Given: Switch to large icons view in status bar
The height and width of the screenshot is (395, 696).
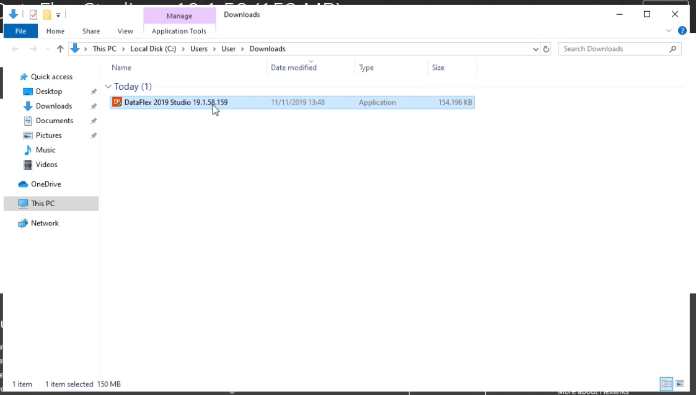Looking at the screenshot, I should (680, 384).
